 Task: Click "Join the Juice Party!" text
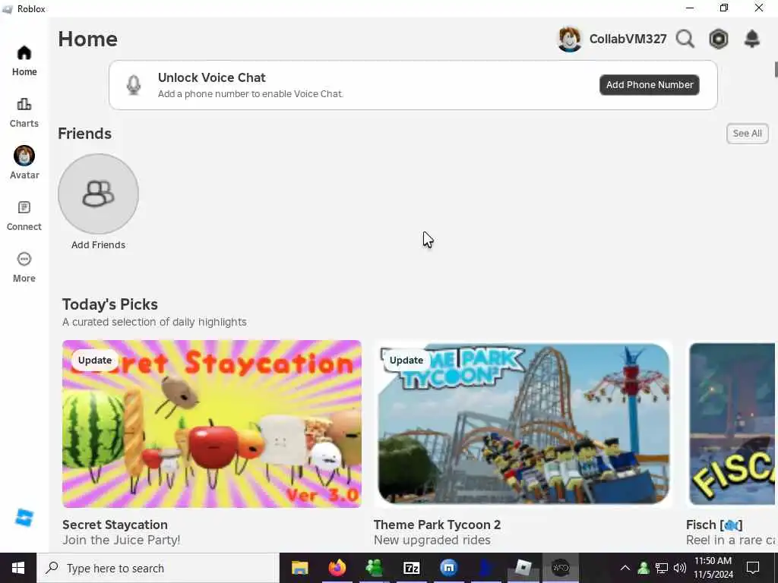click(x=122, y=540)
